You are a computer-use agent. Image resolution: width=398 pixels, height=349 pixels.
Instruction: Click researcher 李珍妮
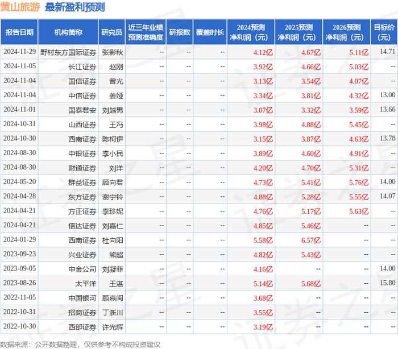[113, 211]
